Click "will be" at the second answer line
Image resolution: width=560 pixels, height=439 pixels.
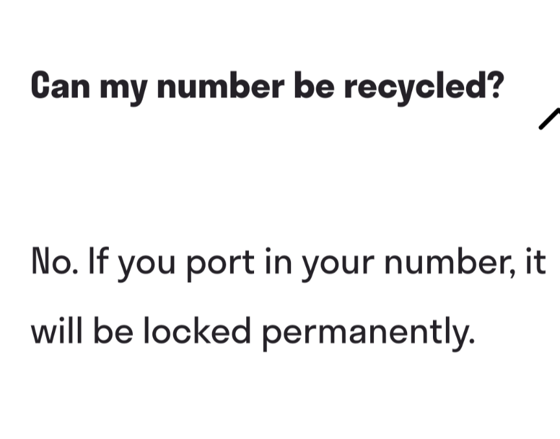pyautogui.click(x=82, y=332)
